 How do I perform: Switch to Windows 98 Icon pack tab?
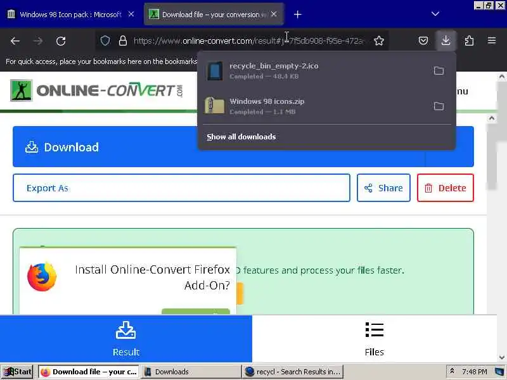click(70, 15)
